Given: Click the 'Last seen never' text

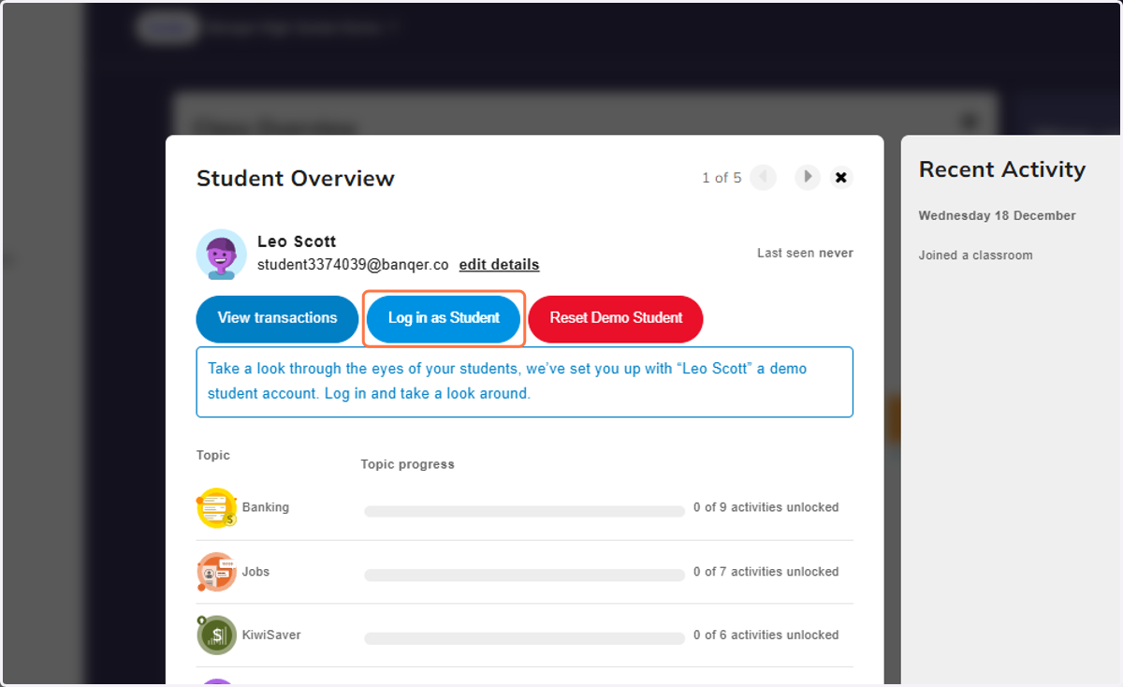Looking at the screenshot, I should [805, 253].
